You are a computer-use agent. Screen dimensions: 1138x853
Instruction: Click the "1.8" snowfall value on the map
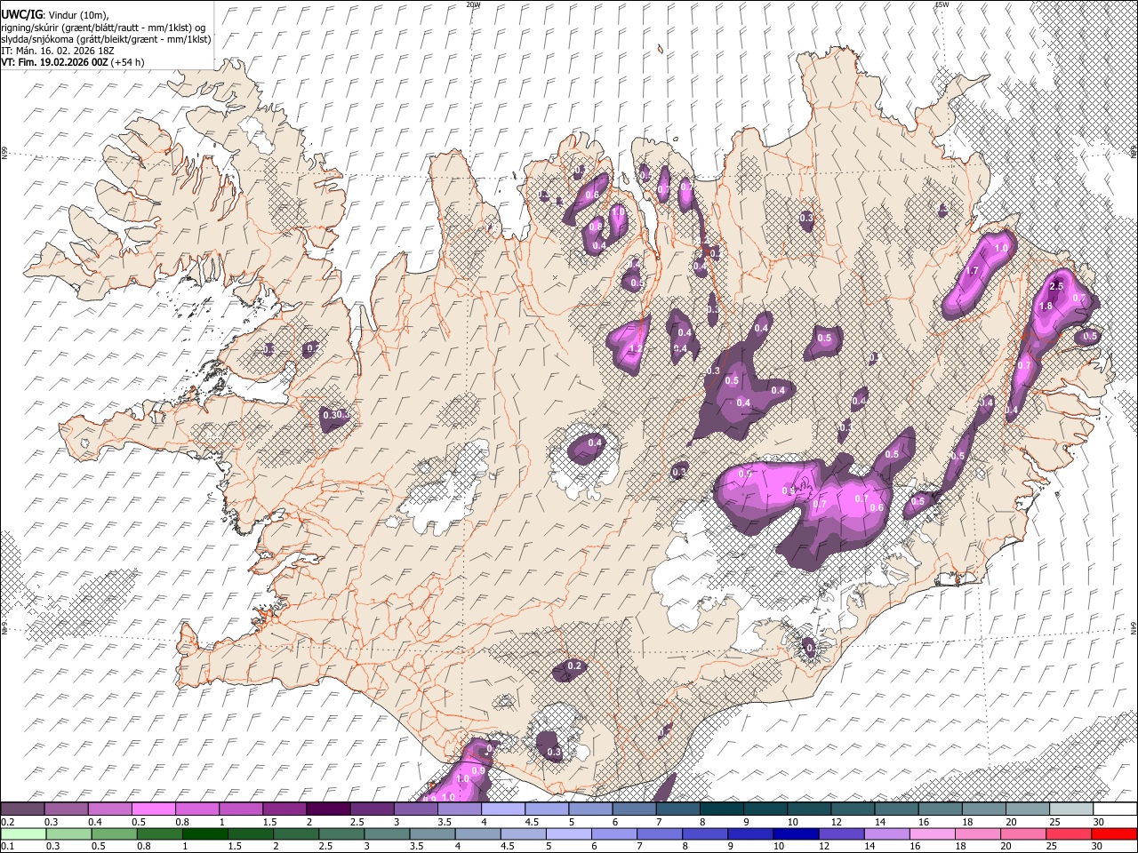pos(1046,307)
